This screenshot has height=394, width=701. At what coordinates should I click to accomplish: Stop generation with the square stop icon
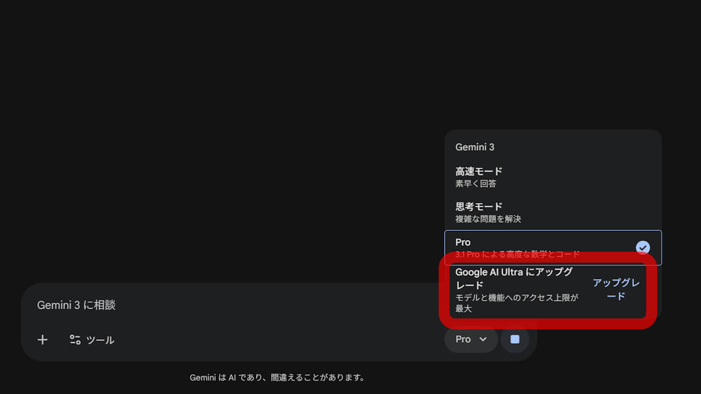[514, 339]
